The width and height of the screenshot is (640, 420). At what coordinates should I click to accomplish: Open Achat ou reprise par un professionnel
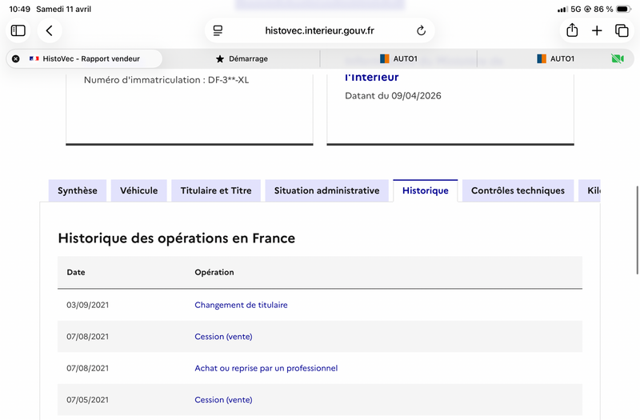pos(266,368)
